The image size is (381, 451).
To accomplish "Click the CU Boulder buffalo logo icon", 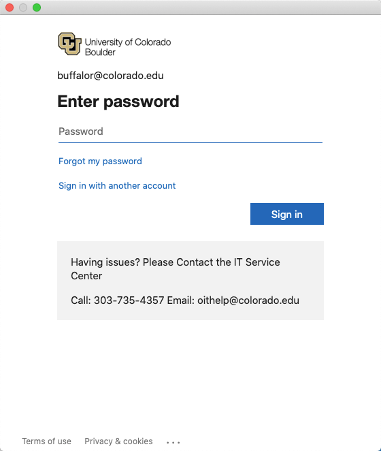I will click(x=70, y=44).
